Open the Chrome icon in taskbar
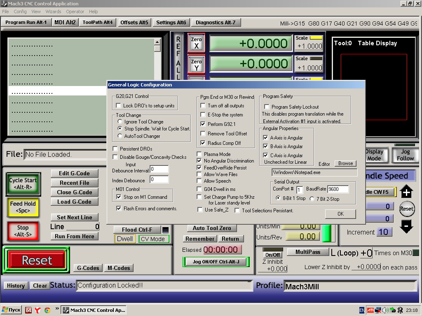422x316 pixels. tap(47, 310)
